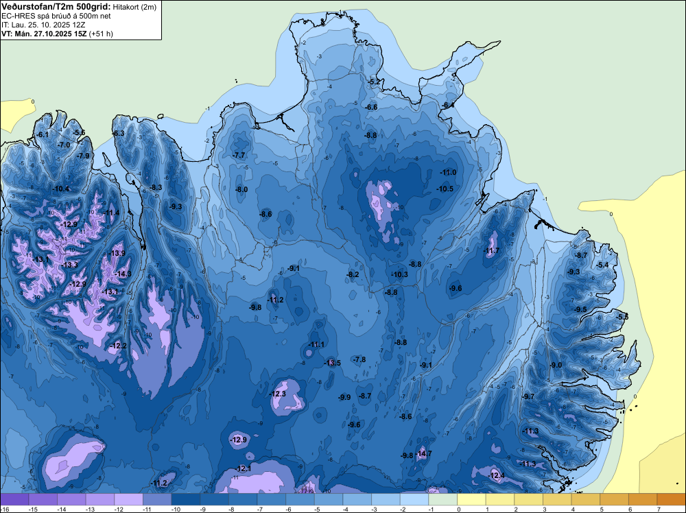Click the -7.7 temperature value
Viewport: 686px width, 513px height.
click(239, 155)
